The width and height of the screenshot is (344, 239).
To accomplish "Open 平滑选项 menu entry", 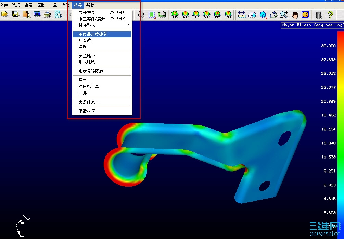I will pos(102,111).
